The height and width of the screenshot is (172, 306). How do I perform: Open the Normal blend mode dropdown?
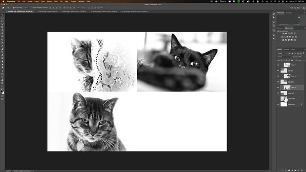284,57
